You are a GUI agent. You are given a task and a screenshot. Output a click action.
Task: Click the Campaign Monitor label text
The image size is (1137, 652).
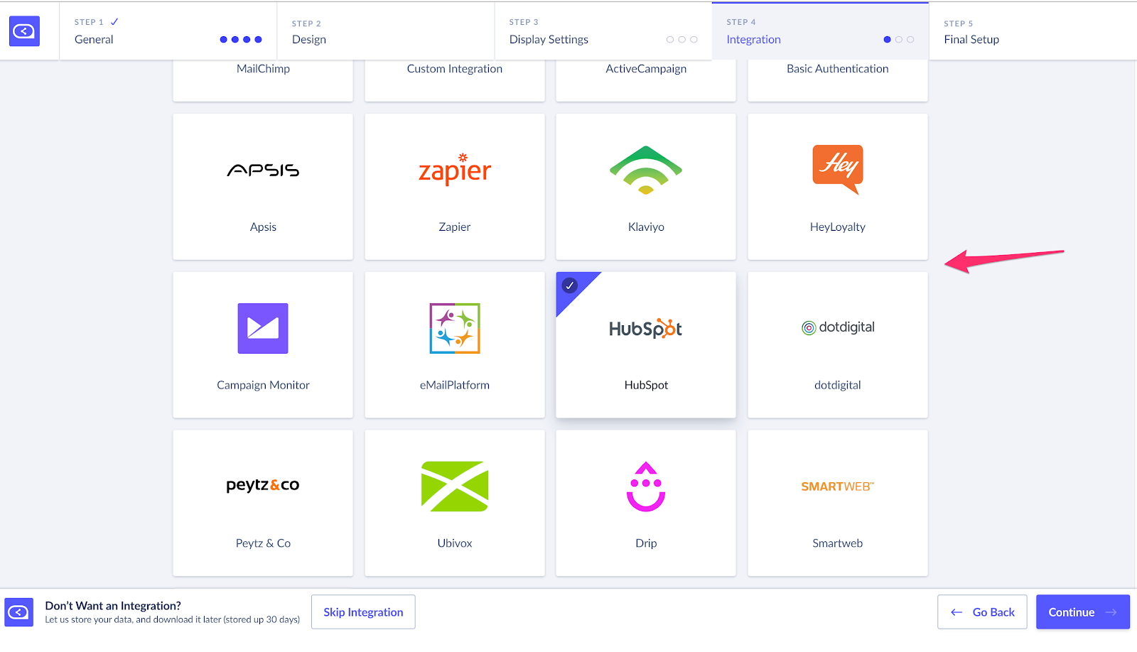(263, 385)
